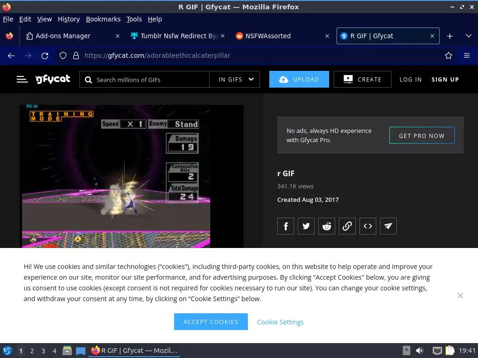Close the R GIF Gfycat tab
Viewport: 478px width, 358px height.
pos(432,36)
